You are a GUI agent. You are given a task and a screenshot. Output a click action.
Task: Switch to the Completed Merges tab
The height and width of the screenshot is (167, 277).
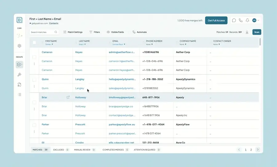(115, 150)
